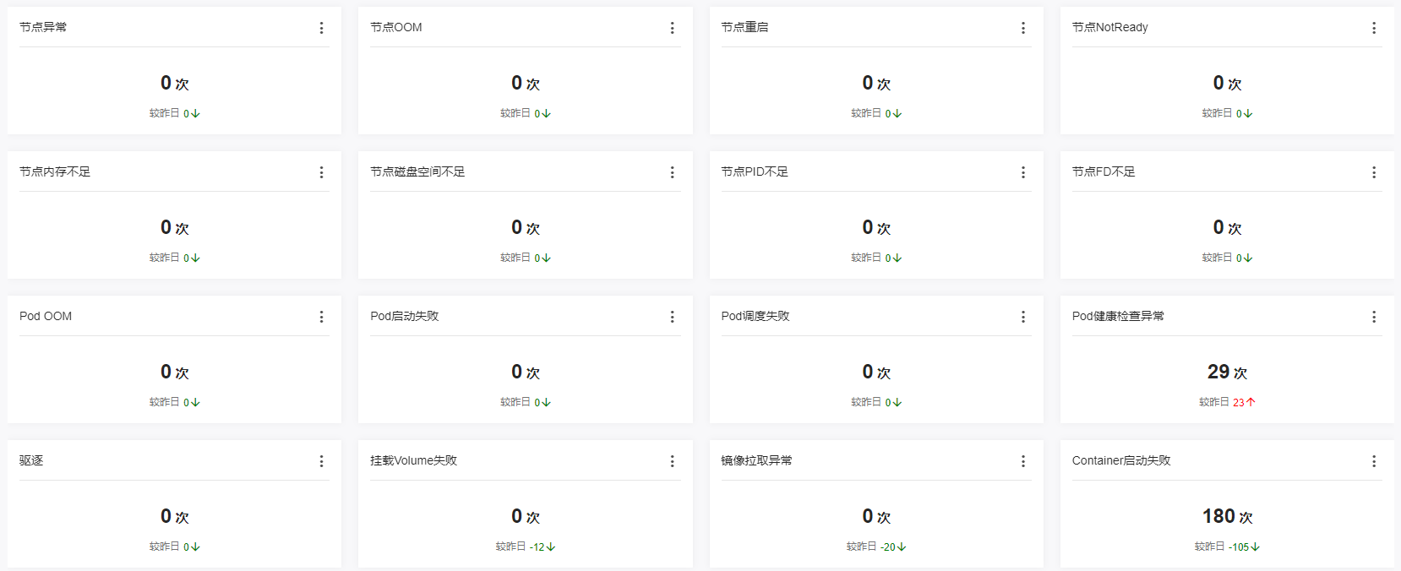Open more options for 节点NotReady card
1401x571 pixels.
[1373, 28]
